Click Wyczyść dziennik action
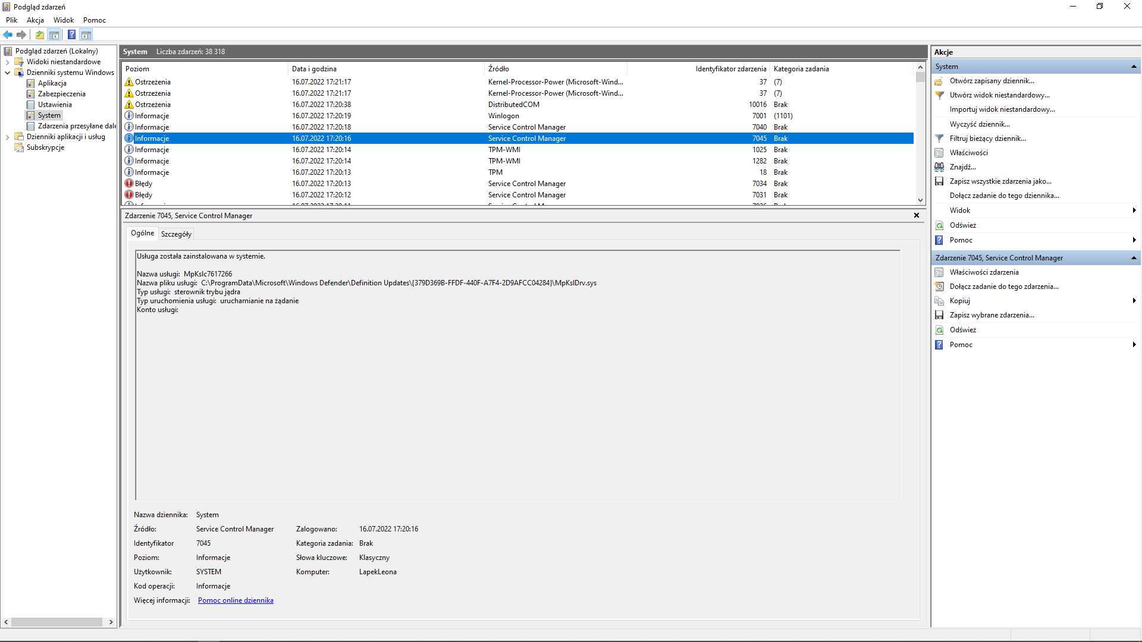The width and height of the screenshot is (1142, 642). click(x=980, y=124)
